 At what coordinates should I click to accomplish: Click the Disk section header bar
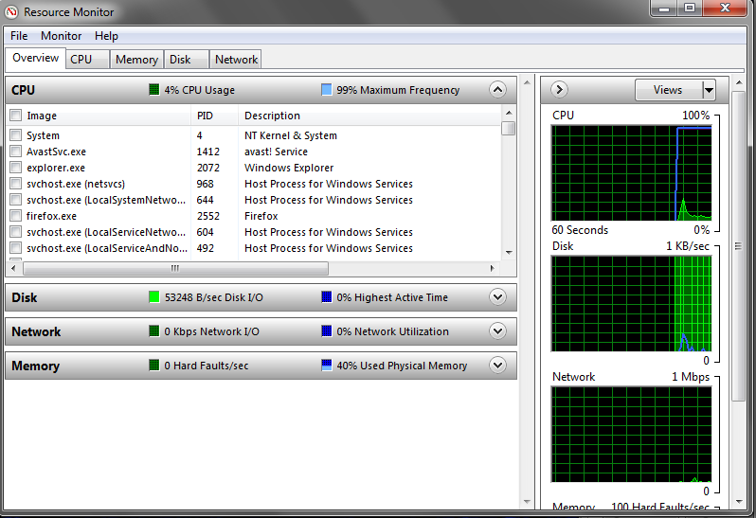tap(261, 297)
